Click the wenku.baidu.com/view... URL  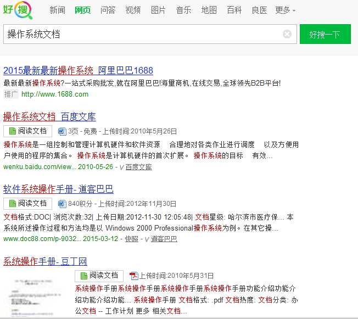tap(40, 167)
